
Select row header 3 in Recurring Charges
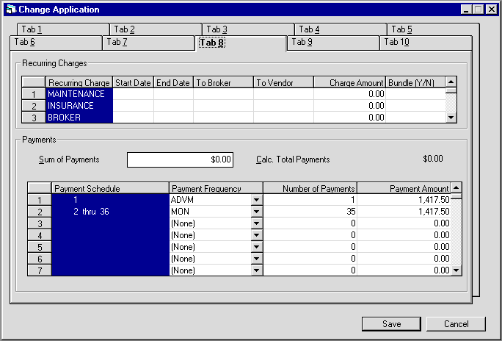pyautogui.click(x=34, y=118)
